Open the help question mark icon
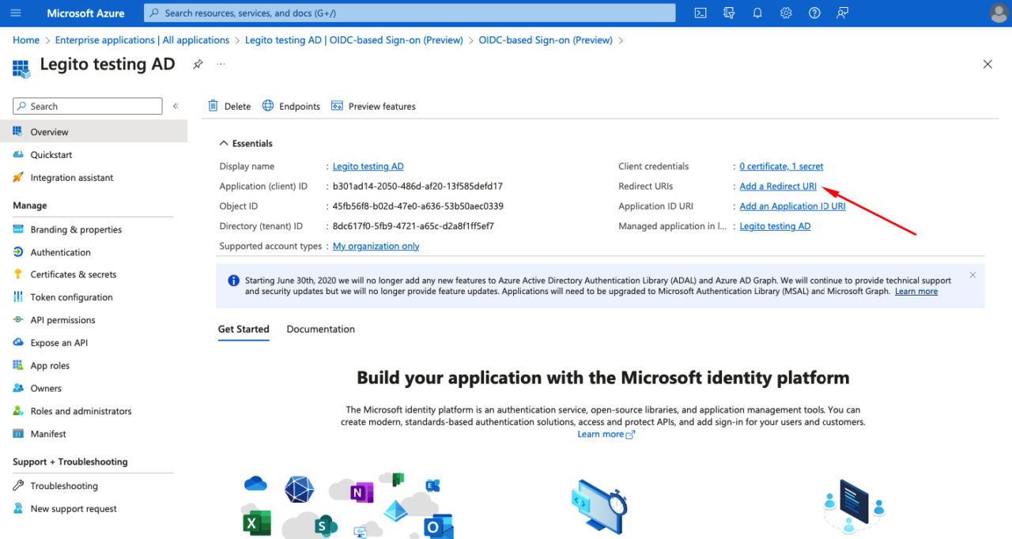This screenshot has height=539, width=1012. click(x=814, y=13)
